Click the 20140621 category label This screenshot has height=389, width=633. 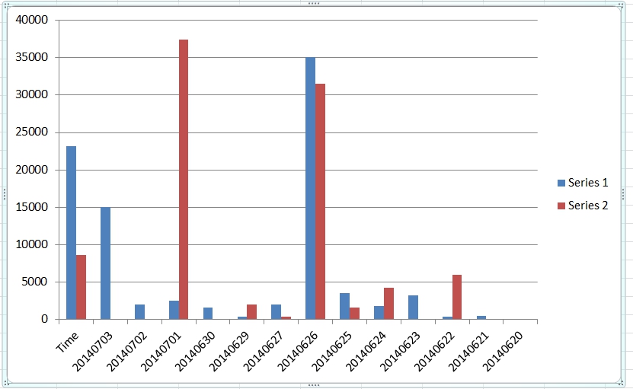tap(468, 351)
